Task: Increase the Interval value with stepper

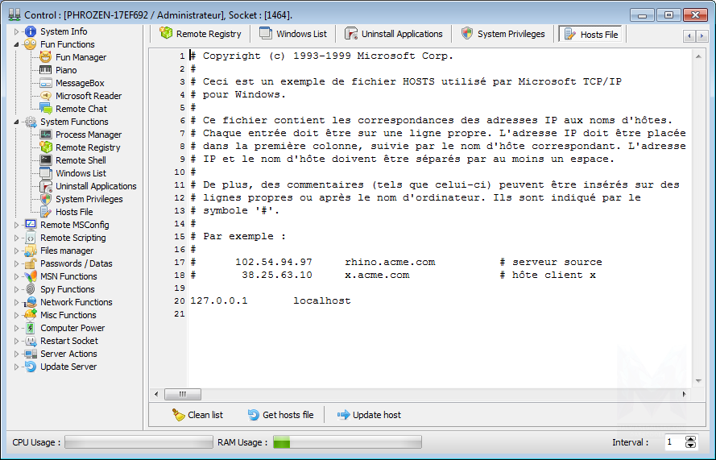Action: point(690,439)
